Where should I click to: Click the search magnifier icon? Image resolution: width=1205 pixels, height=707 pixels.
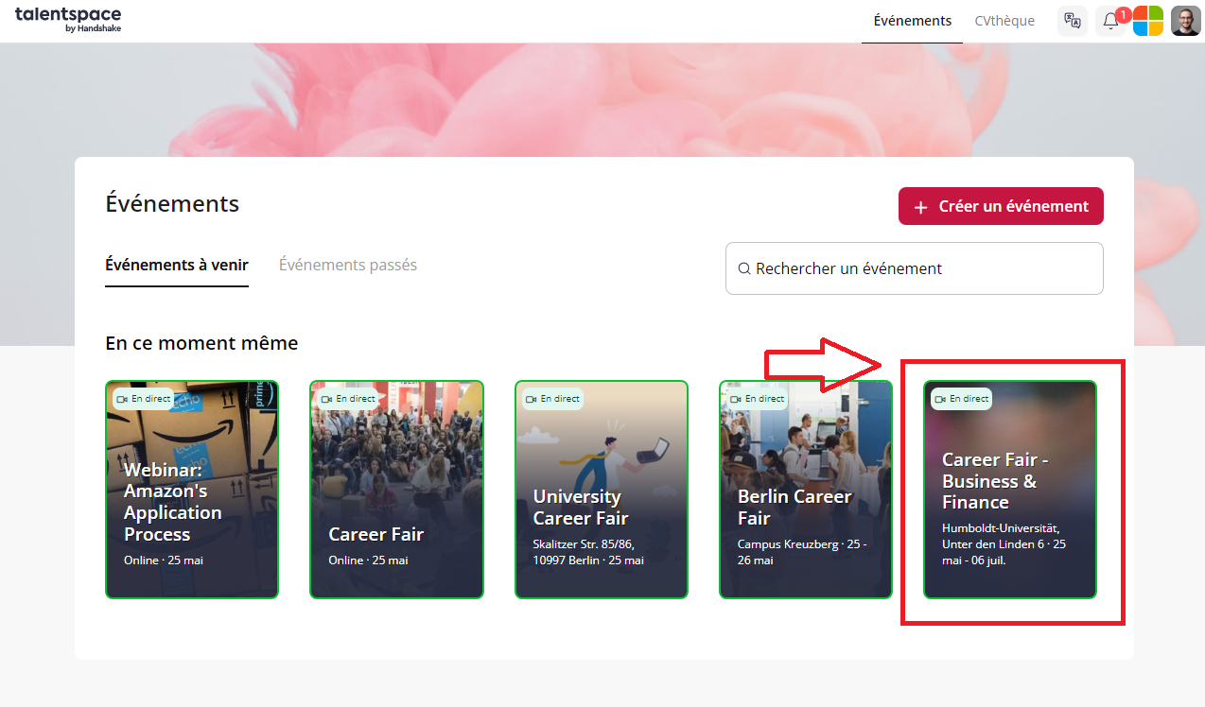744,268
